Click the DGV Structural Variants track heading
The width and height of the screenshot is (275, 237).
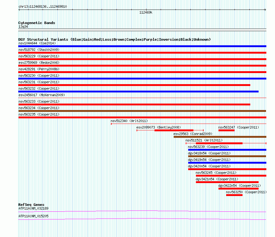click(115, 39)
